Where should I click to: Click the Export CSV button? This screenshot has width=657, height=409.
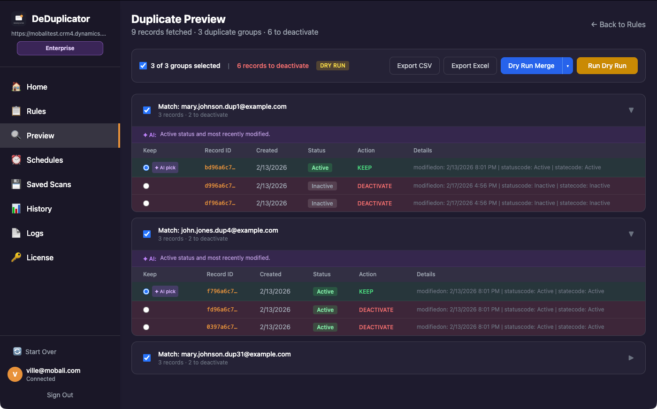414,66
